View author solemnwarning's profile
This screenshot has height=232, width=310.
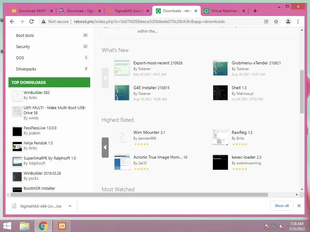249,163
